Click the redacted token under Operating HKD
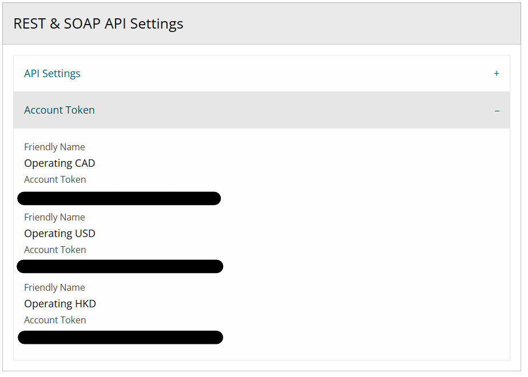The image size is (528, 377). coord(120,338)
